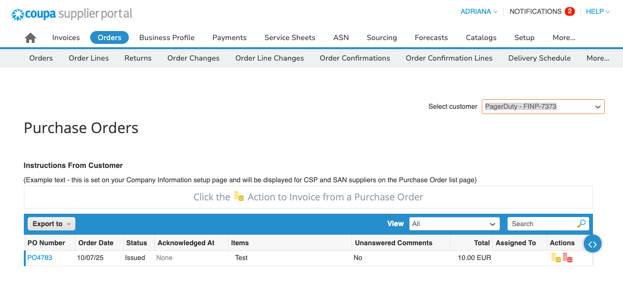Open the Select customer dropdown
This screenshot has width=623, height=291.
[543, 106]
